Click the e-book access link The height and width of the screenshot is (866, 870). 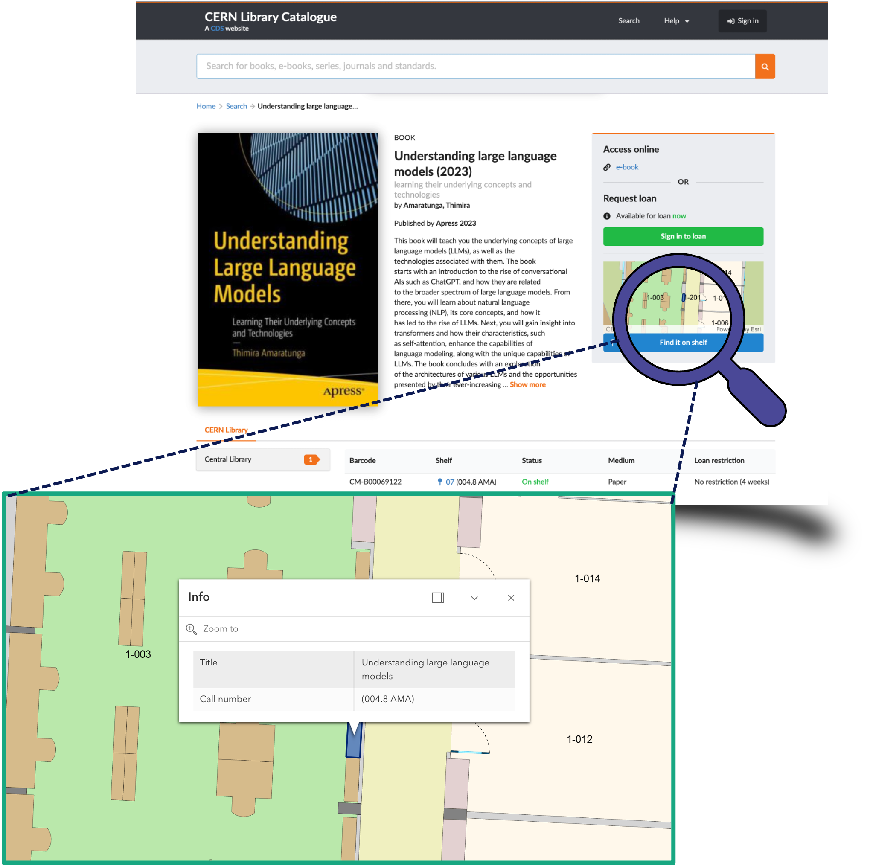point(626,167)
